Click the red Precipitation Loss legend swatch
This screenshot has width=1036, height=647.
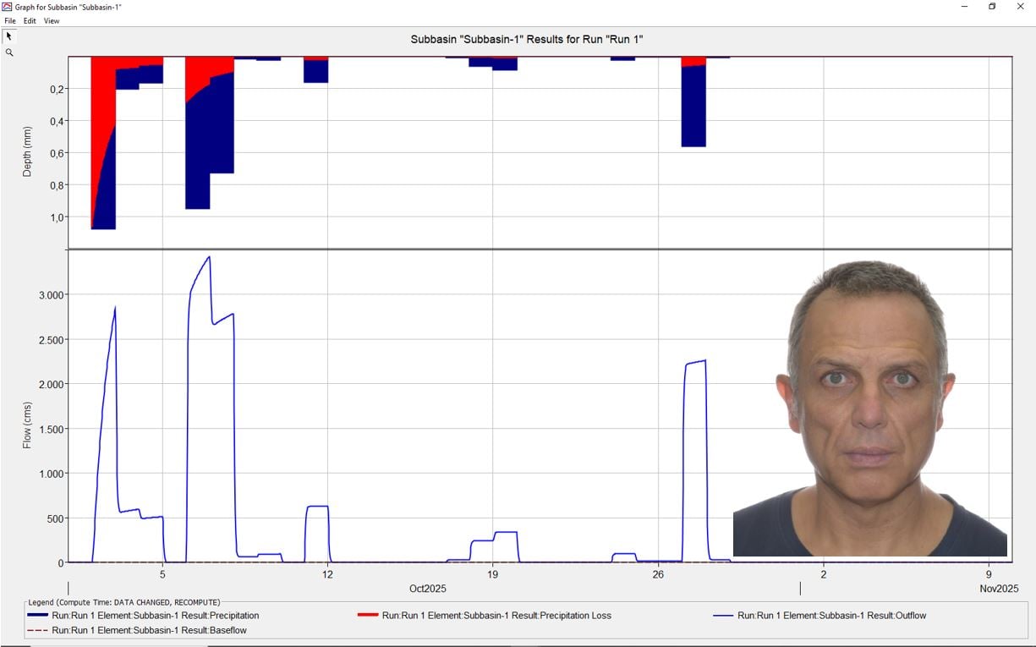(368, 616)
